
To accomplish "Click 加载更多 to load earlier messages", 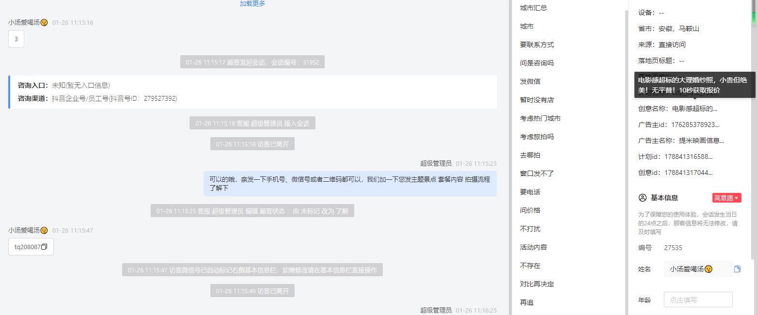I will pos(252,3).
